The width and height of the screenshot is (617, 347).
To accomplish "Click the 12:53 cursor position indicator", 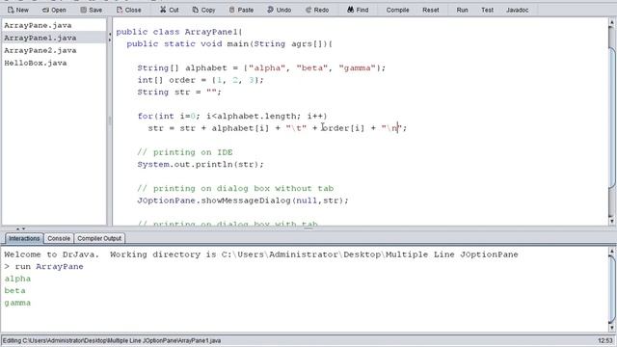I will [x=604, y=340].
